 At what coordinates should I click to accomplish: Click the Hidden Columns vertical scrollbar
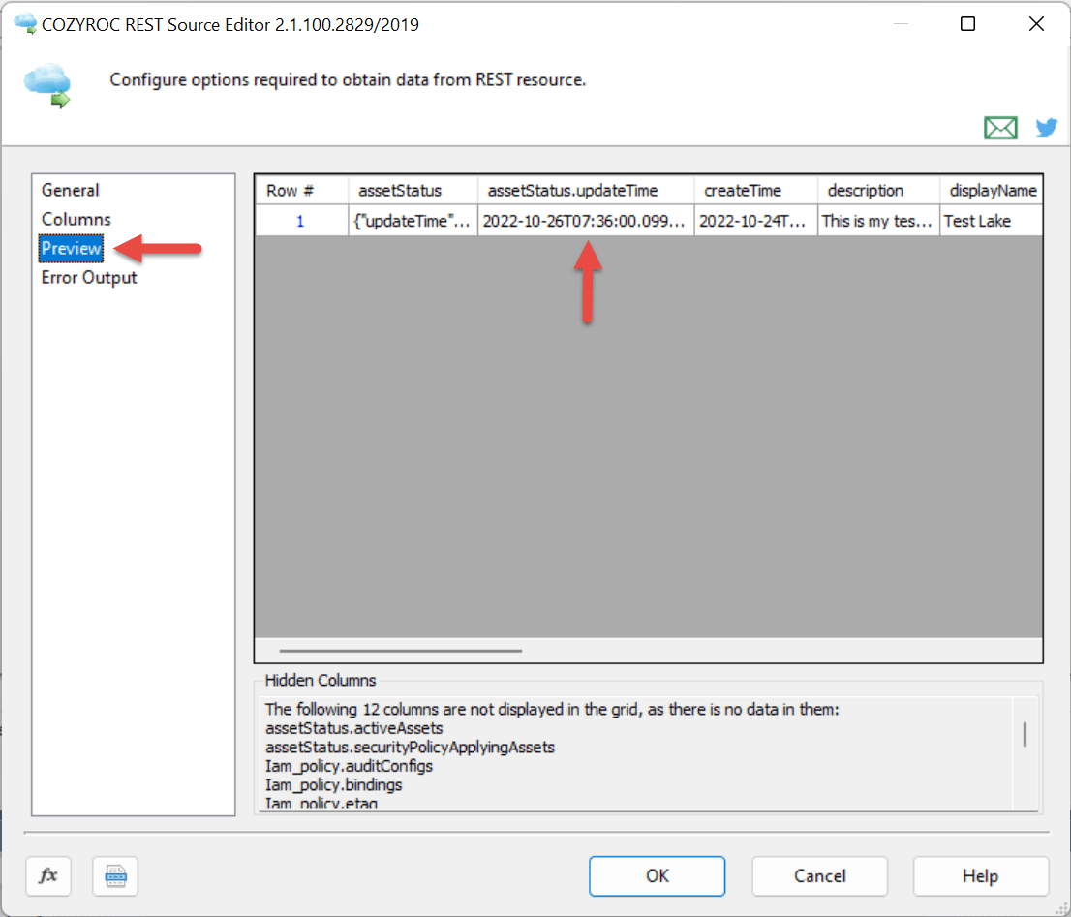pyautogui.click(x=1025, y=735)
